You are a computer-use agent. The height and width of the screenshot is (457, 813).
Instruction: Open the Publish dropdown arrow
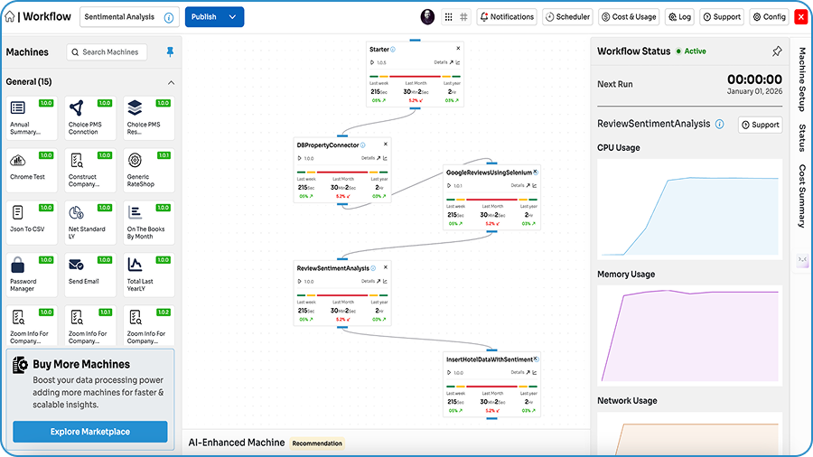[232, 17]
